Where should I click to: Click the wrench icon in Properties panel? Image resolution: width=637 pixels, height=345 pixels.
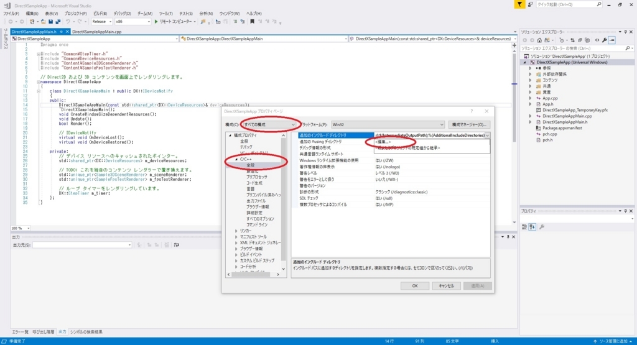click(542, 227)
